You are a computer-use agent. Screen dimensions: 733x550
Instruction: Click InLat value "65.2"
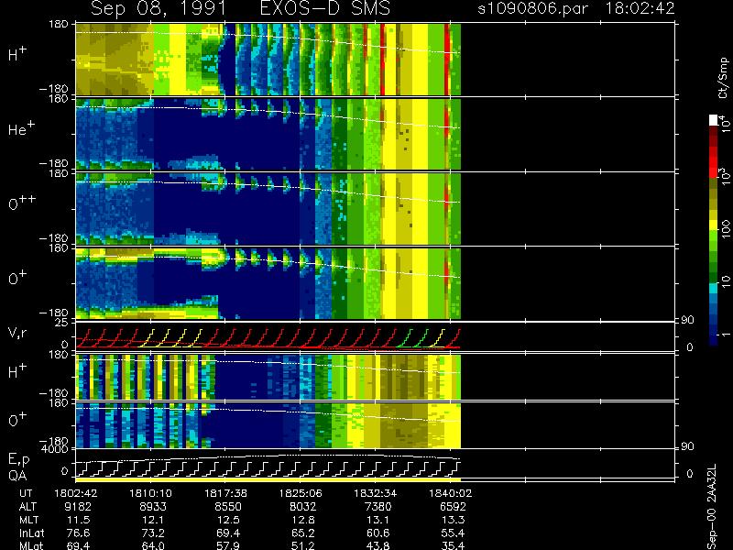coord(303,533)
